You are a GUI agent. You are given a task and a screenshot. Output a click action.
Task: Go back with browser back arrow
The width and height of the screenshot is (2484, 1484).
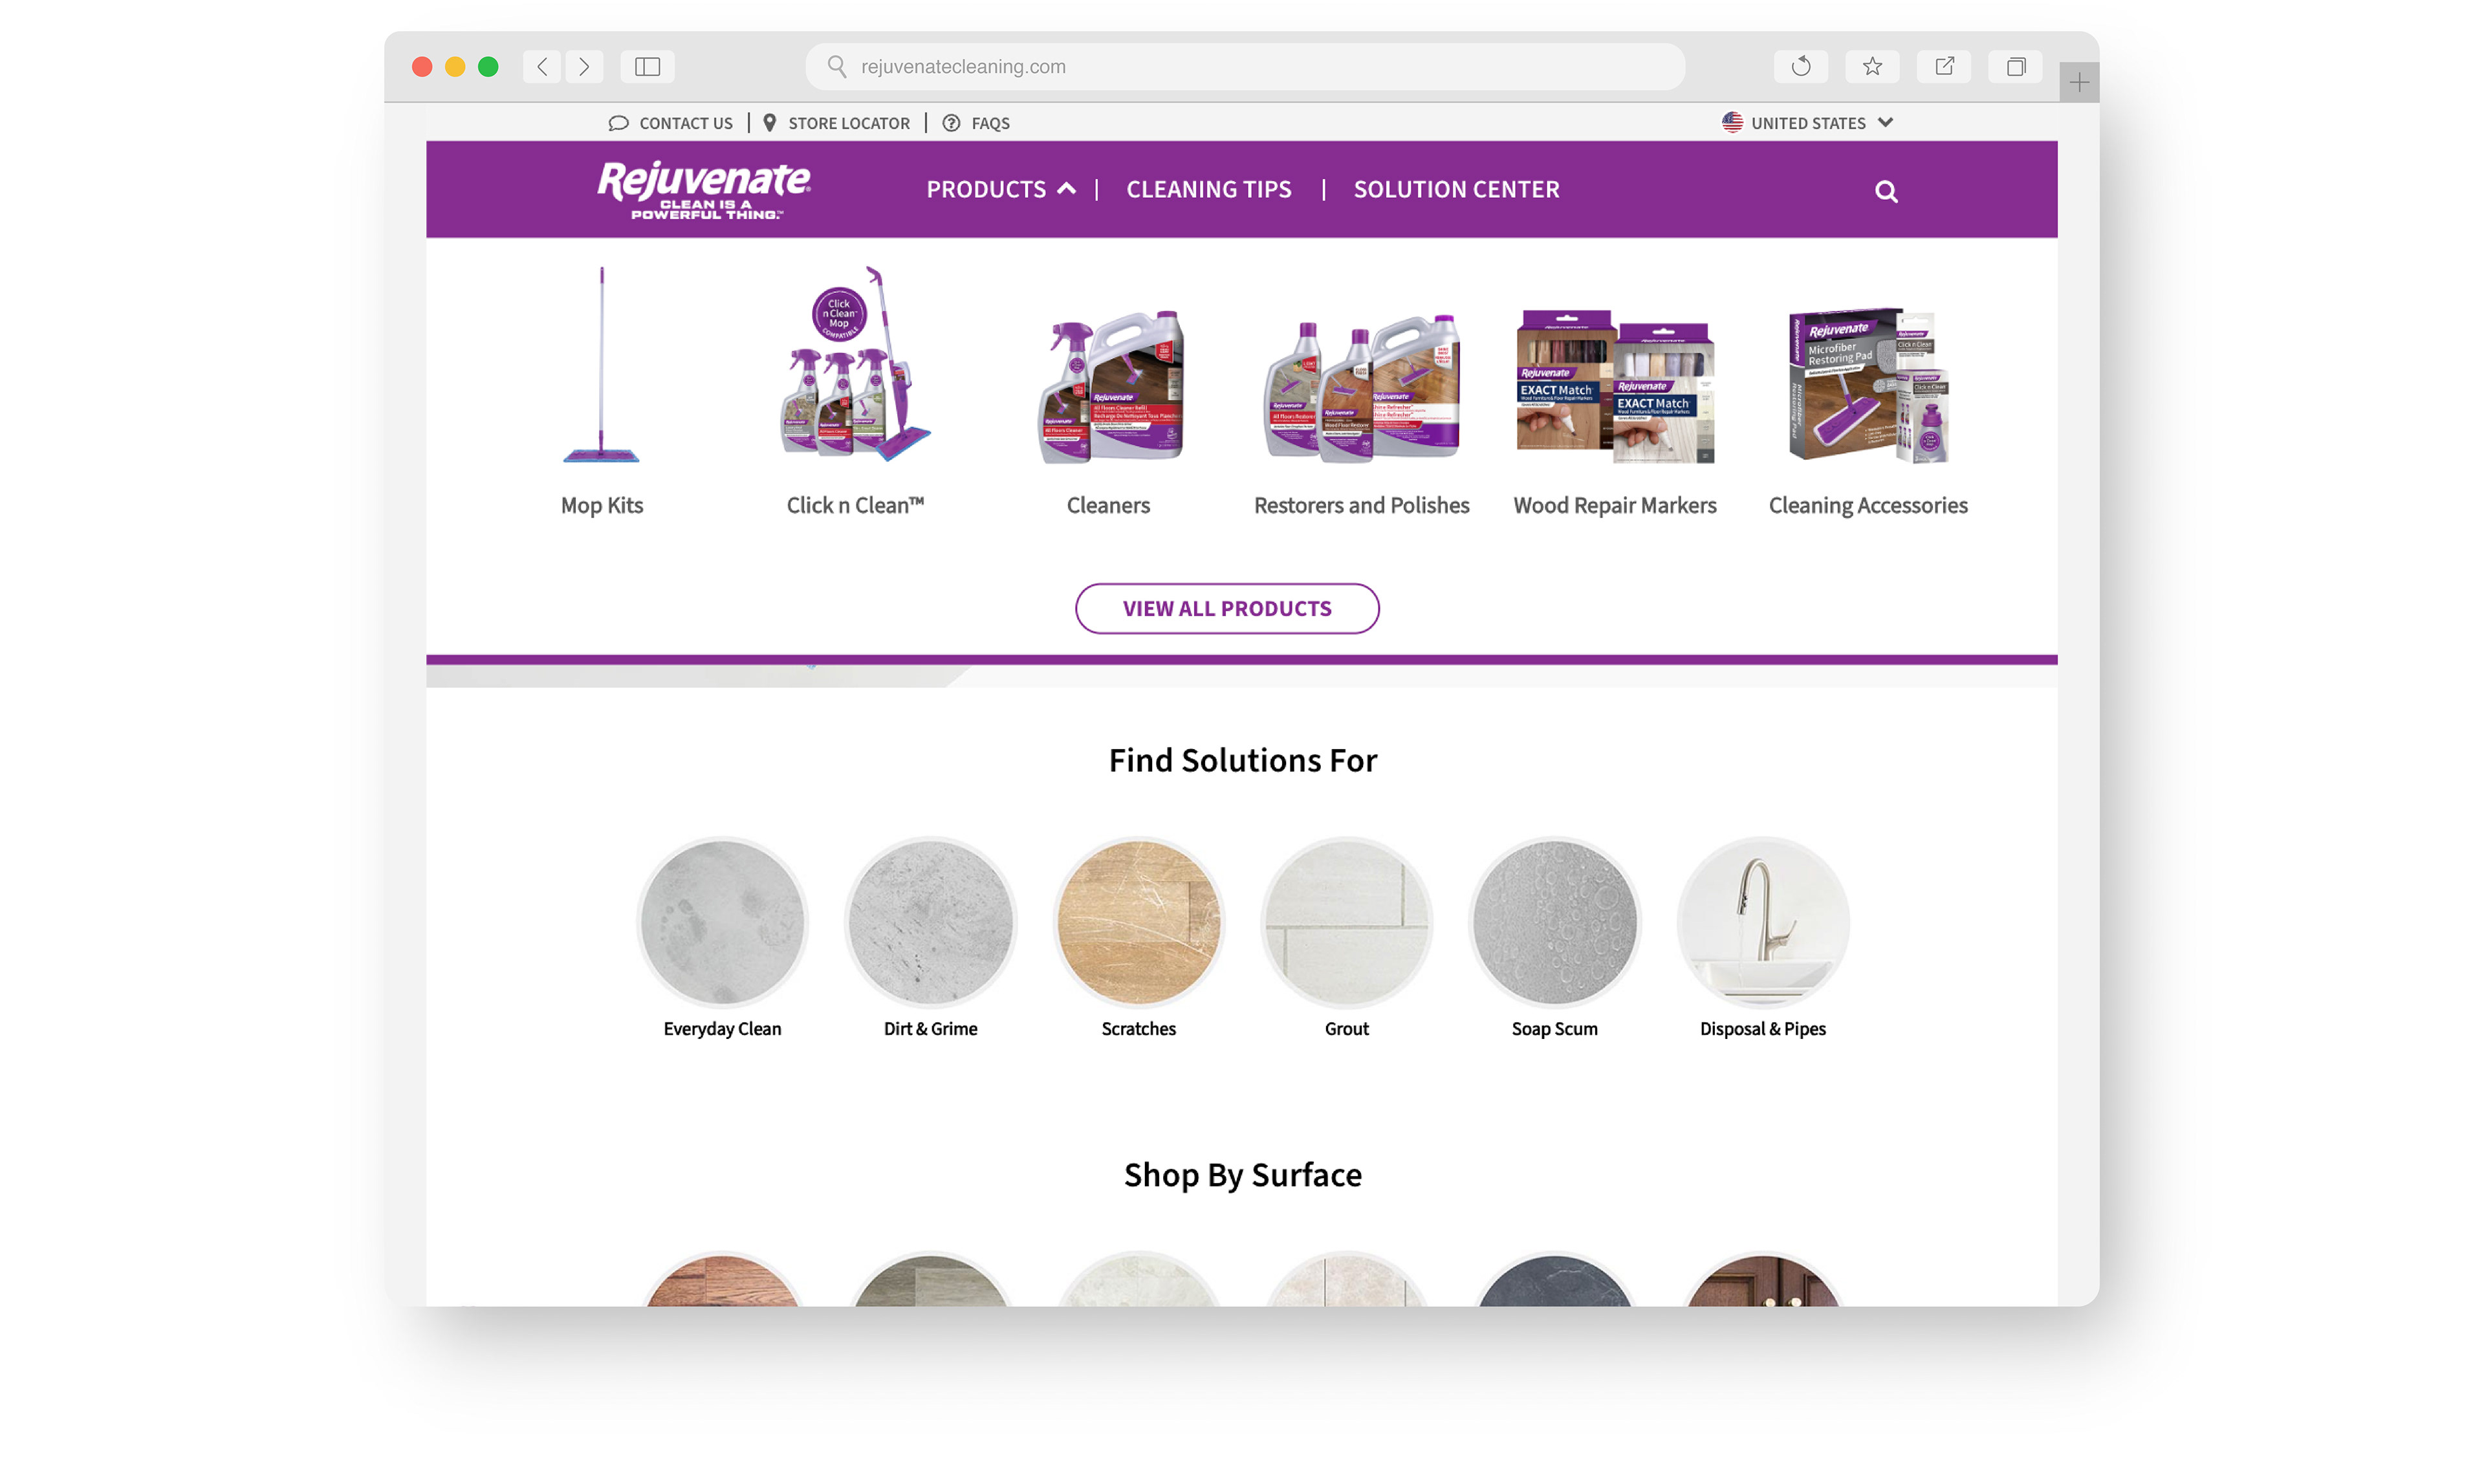tap(542, 67)
